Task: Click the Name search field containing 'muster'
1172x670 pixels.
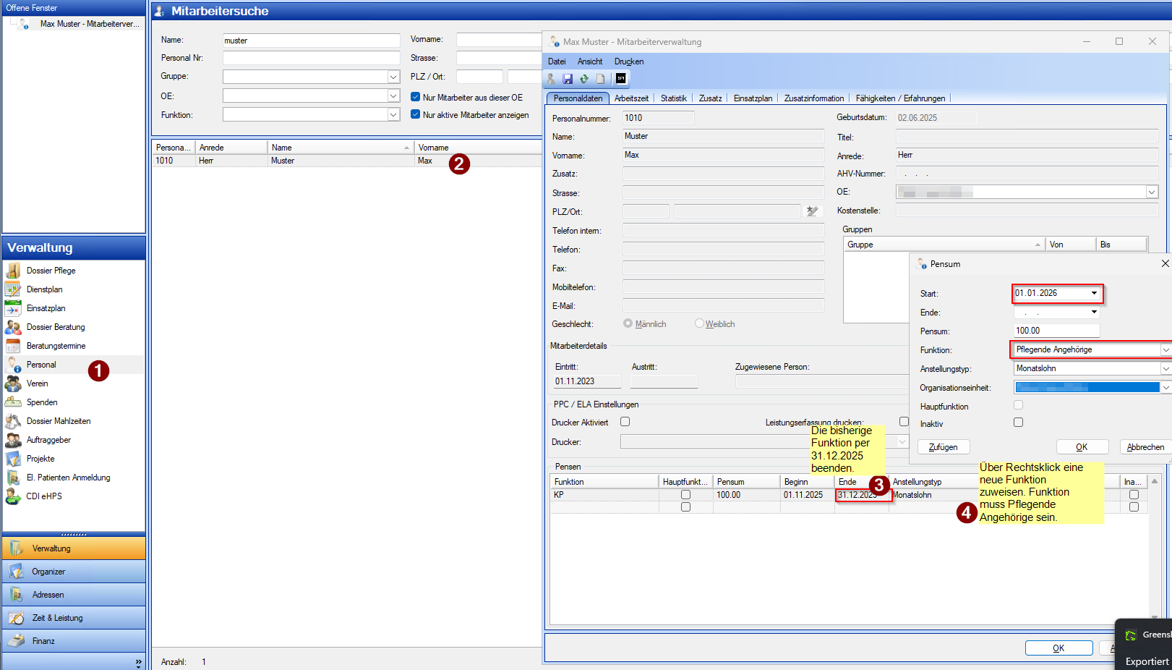Action: pyautogui.click(x=311, y=41)
